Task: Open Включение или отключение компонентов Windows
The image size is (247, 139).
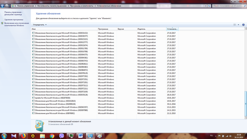Action: [17, 24]
